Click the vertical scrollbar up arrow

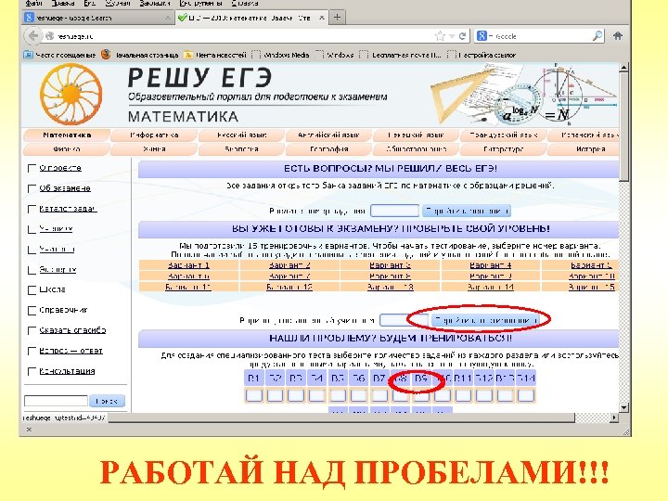[624, 68]
